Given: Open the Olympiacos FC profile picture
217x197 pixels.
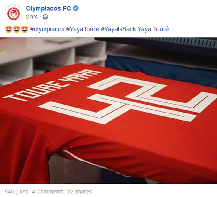Looking at the screenshot, I should point(14,12).
